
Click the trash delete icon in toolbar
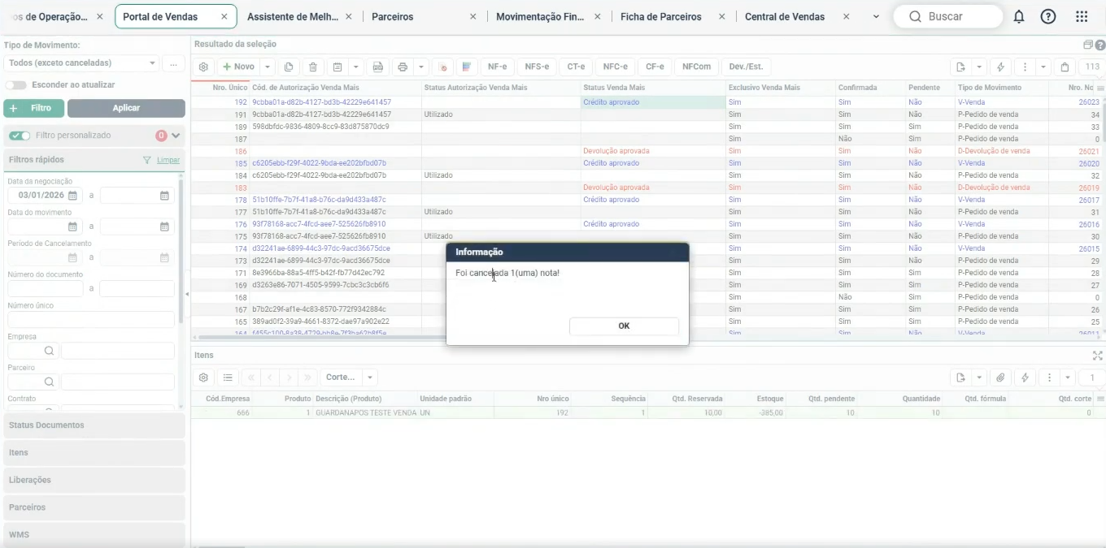click(x=312, y=67)
